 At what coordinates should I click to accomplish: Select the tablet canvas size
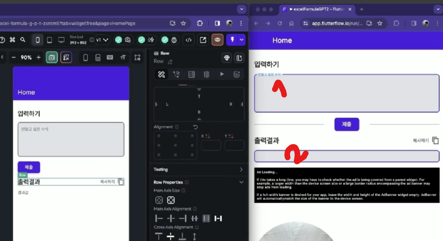[x=49, y=40]
